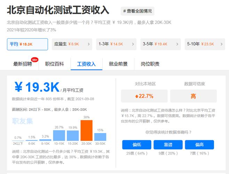The image size is (229, 174).
Task: Select the 平均 ¥19.3K salary card
Action: [x=27, y=44]
